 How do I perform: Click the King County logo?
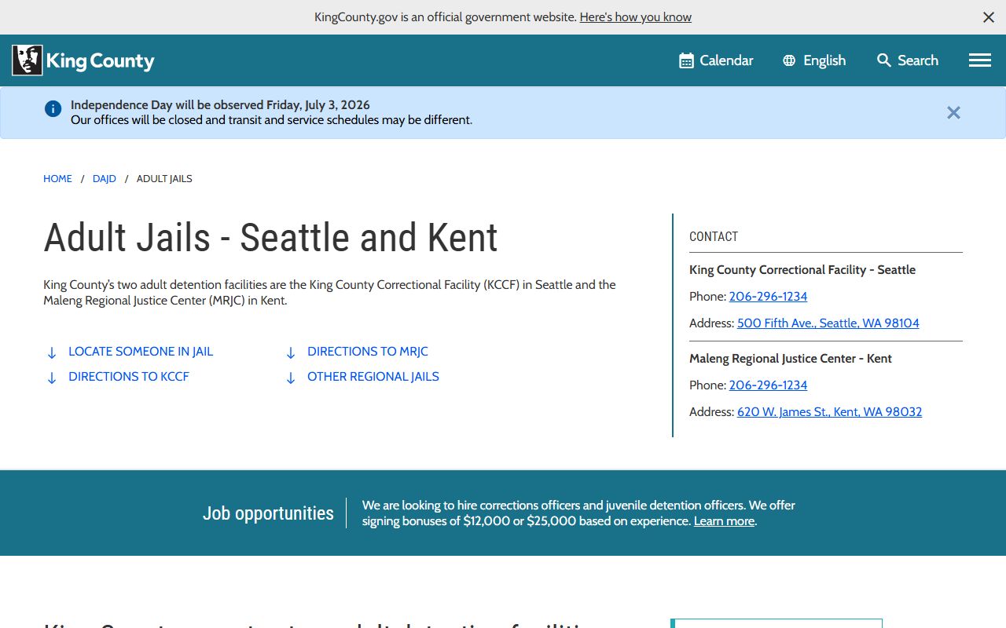(x=83, y=60)
